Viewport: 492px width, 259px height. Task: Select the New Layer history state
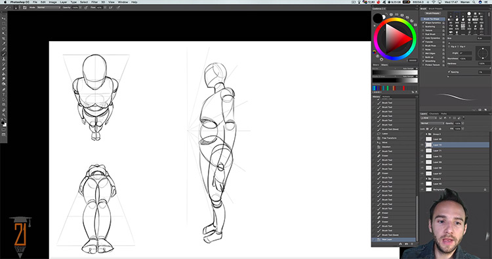point(394,239)
